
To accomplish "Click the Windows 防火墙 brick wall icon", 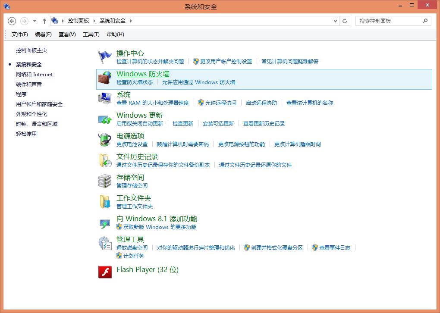I will [x=104, y=77].
